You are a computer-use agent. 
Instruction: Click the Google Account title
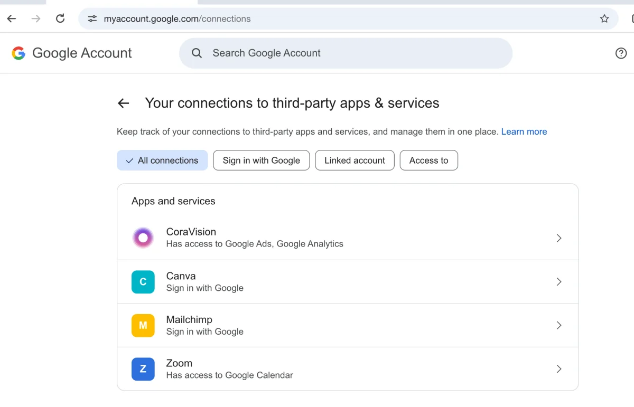click(x=82, y=53)
